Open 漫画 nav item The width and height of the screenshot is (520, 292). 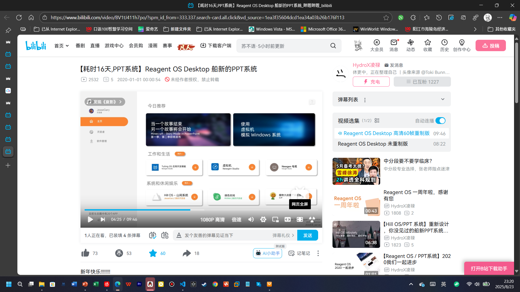[153, 46]
